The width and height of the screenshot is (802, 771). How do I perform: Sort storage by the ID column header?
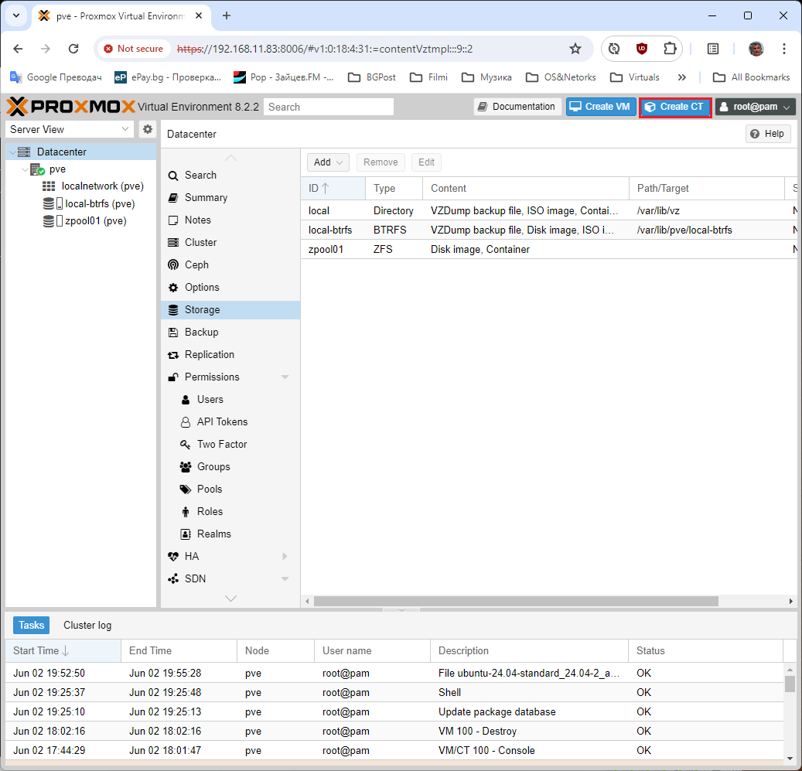[x=333, y=189]
